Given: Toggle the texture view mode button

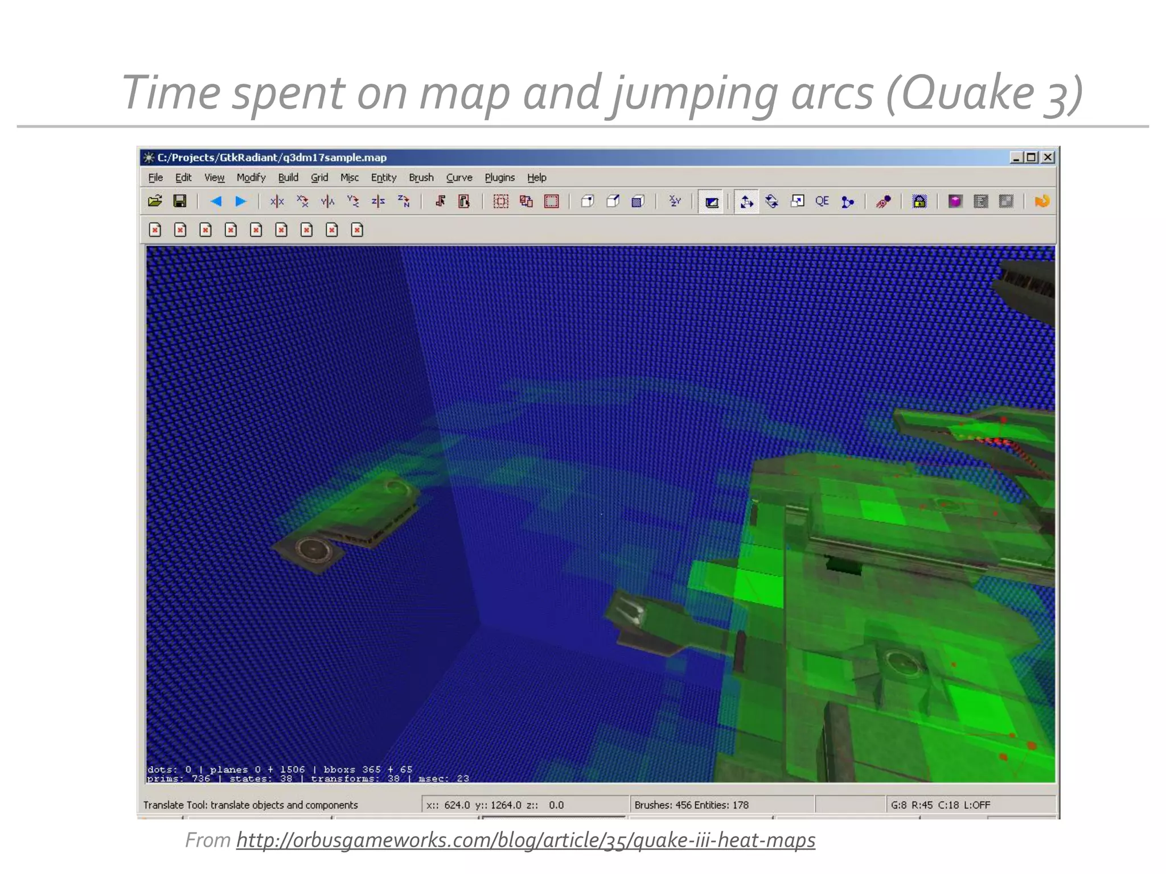Looking at the screenshot, I should [x=712, y=202].
